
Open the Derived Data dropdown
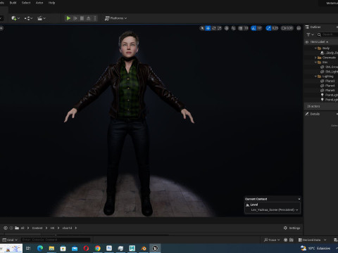click(312, 240)
